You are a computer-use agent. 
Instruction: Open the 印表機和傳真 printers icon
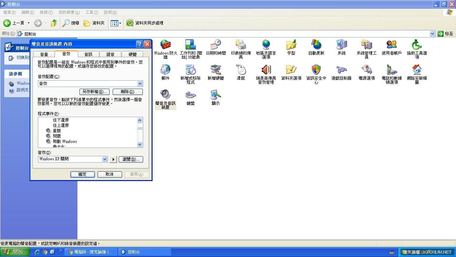241,45
